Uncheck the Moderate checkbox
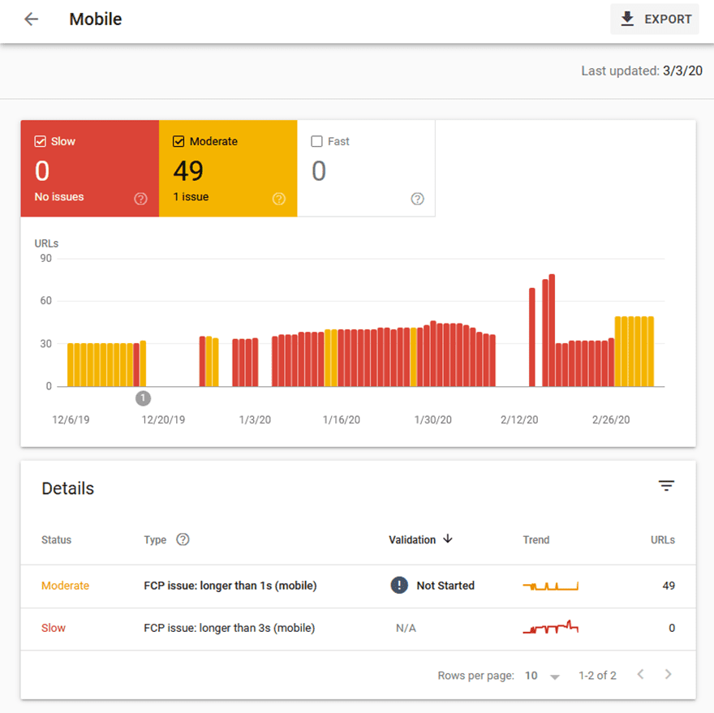The width and height of the screenshot is (714, 713). pyautogui.click(x=178, y=141)
